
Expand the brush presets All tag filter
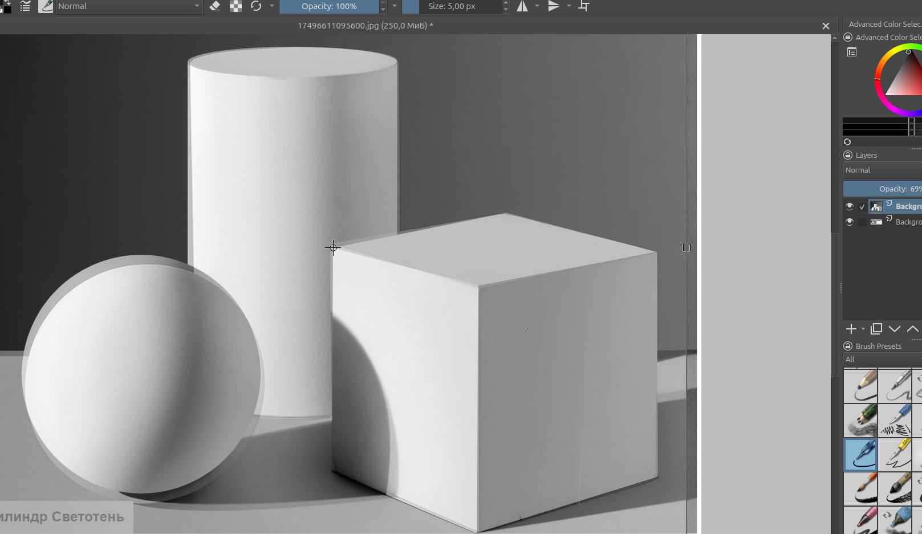click(882, 359)
